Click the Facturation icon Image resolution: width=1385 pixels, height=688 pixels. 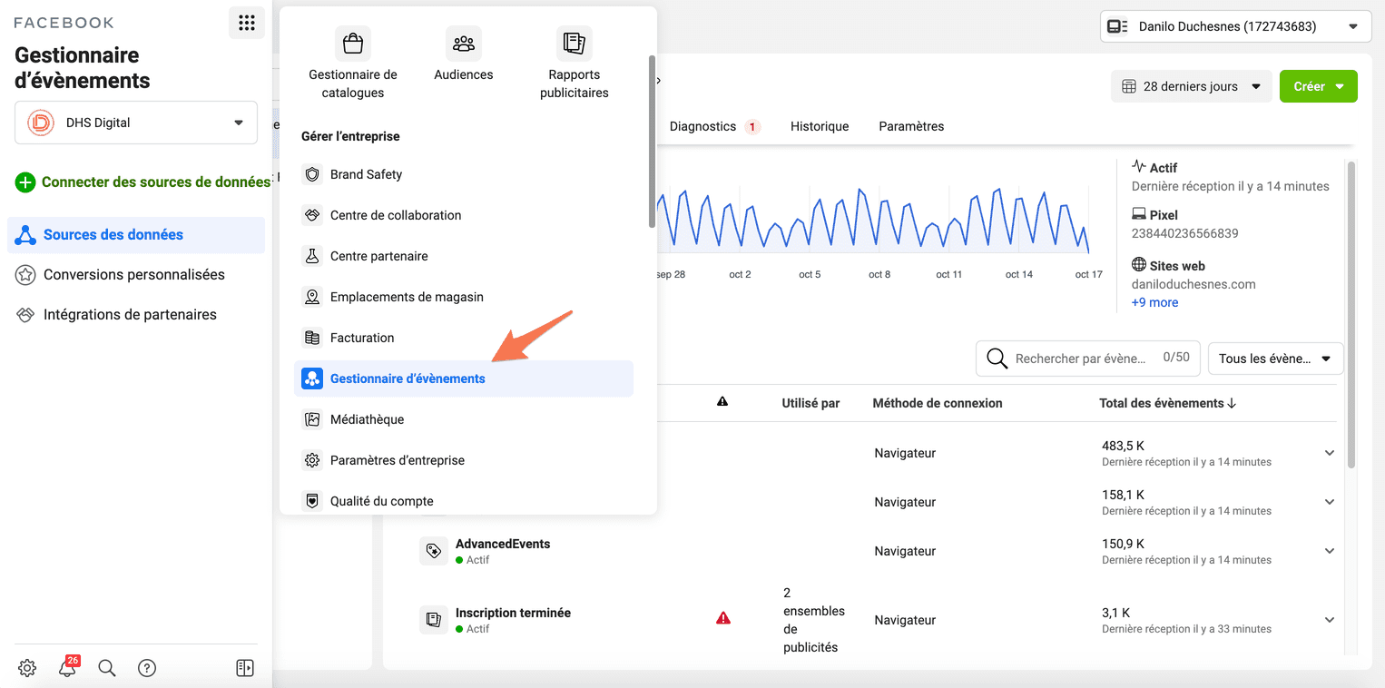point(312,338)
